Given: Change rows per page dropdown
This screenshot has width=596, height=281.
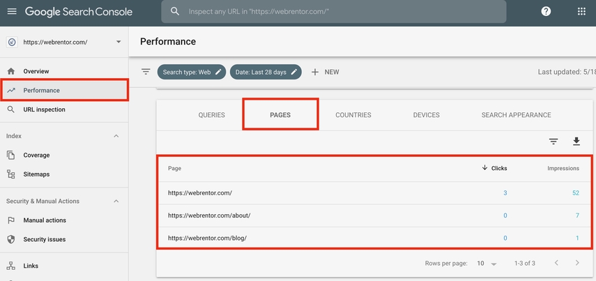Looking at the screenshot, I should [x=487, y=264].
